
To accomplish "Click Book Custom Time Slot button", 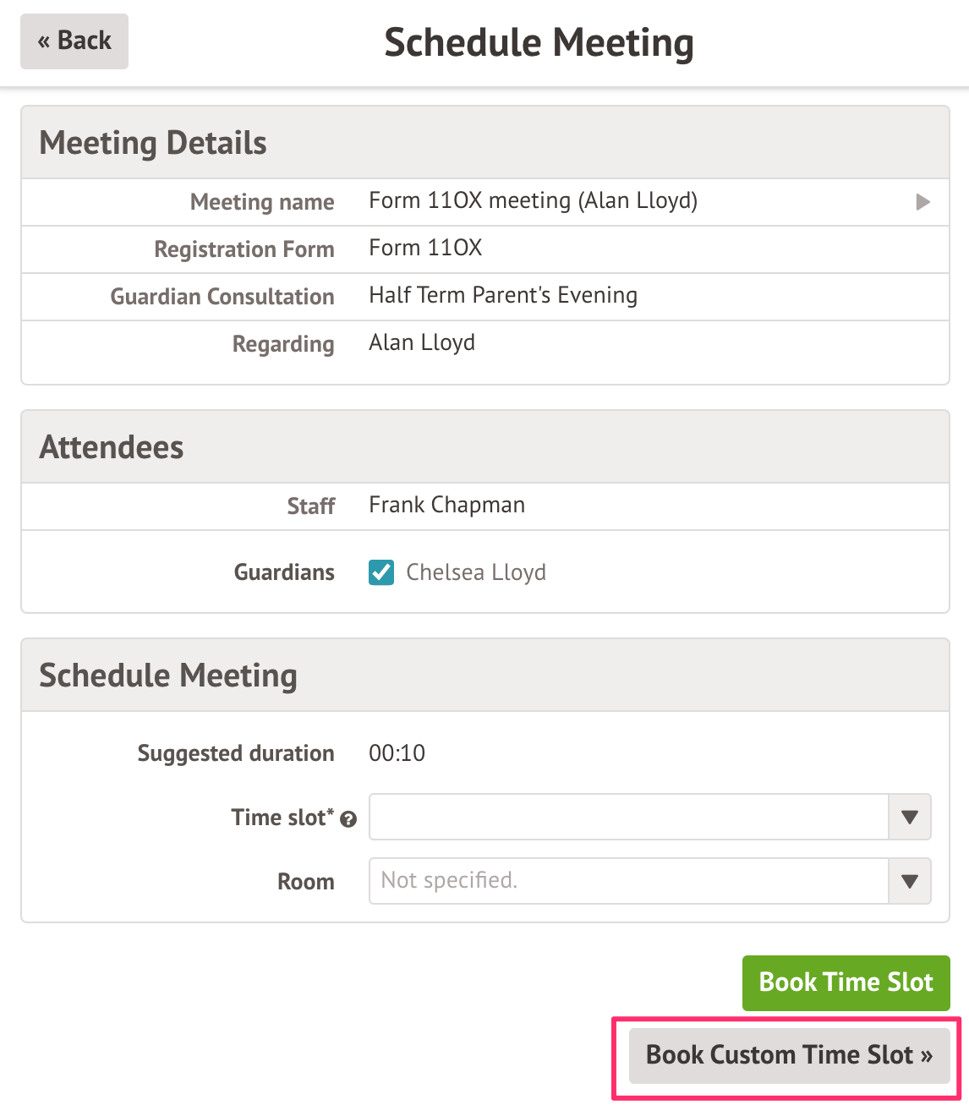I will [x=789, y=1055].
